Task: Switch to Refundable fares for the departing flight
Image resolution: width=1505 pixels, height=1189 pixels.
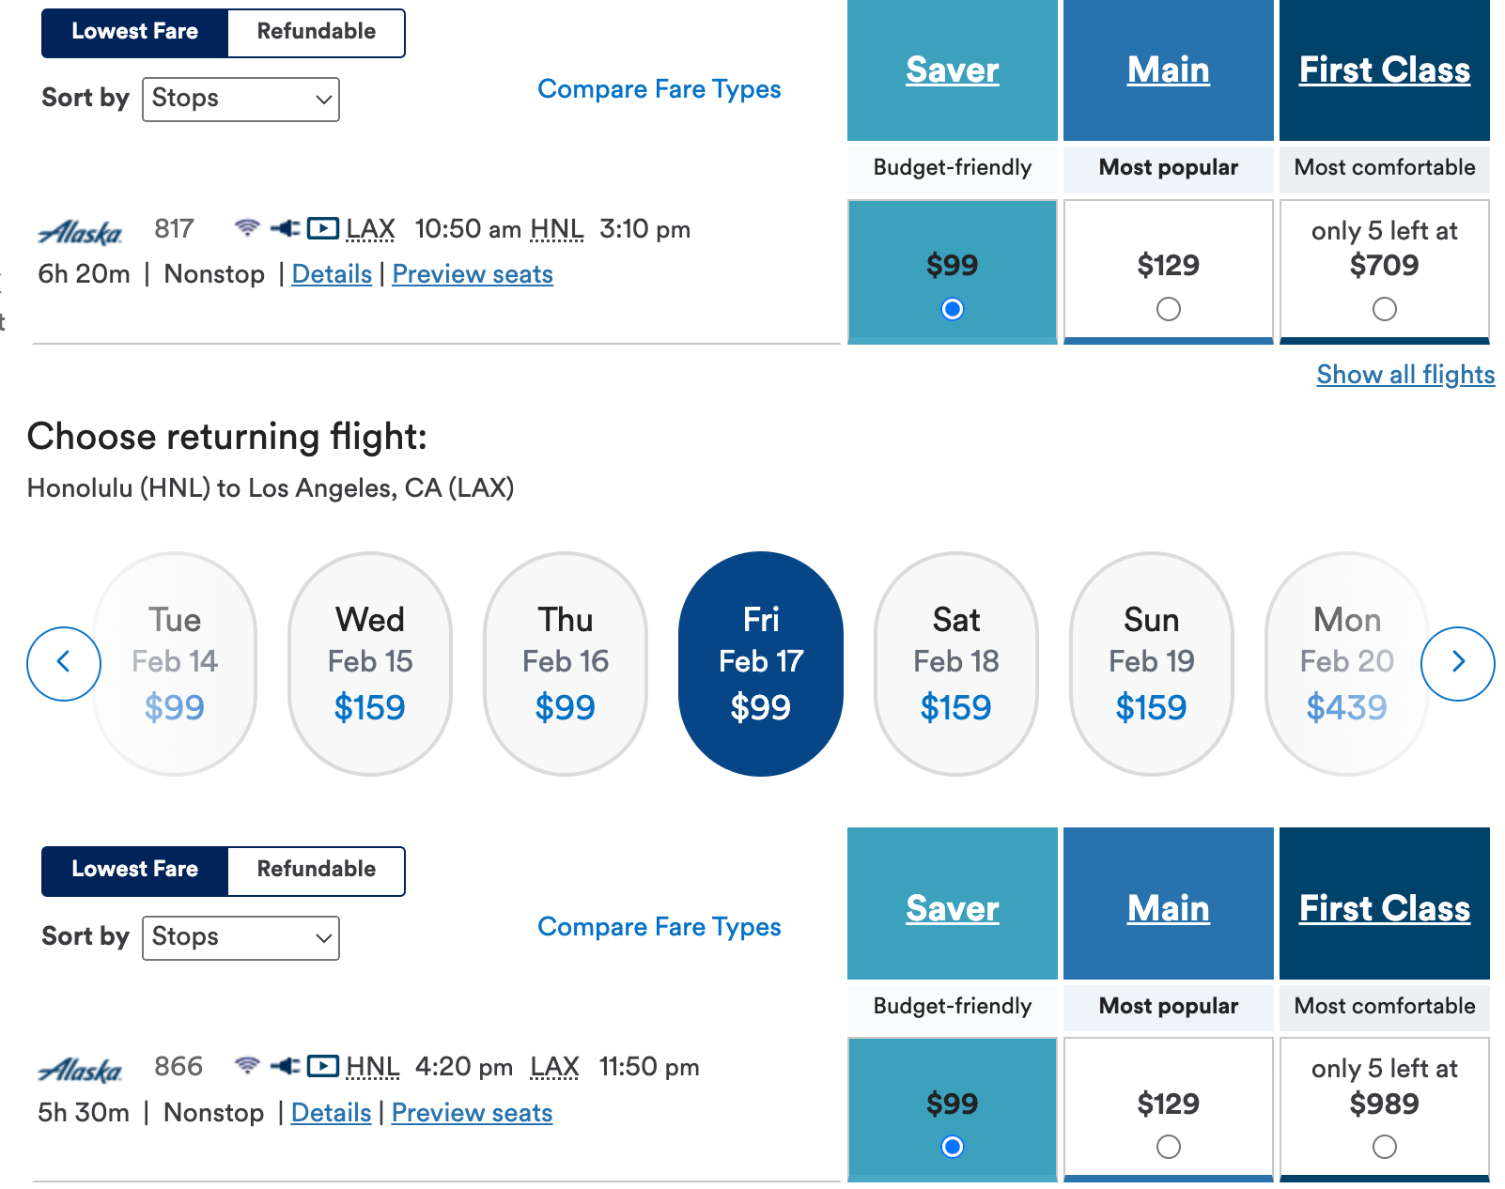Action: tap(316, 32)
